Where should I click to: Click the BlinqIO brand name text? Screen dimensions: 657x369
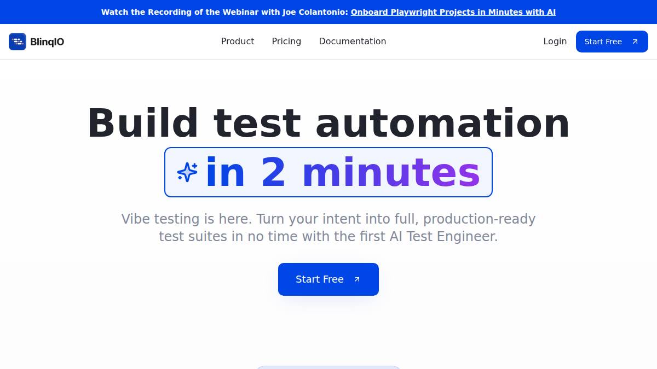tap(47, 42)
